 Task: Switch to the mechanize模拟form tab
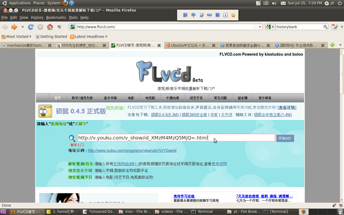[27, 45]
